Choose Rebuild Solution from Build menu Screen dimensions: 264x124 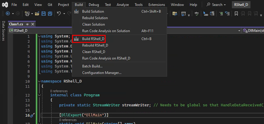[95, 18]
